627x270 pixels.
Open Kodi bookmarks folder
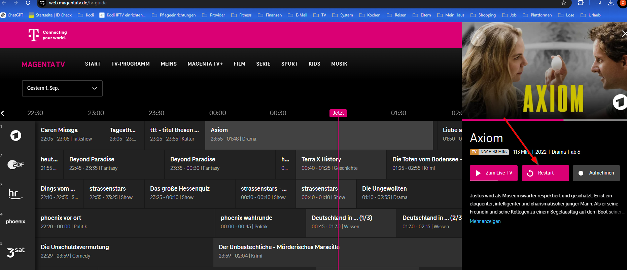coord(86,15)
